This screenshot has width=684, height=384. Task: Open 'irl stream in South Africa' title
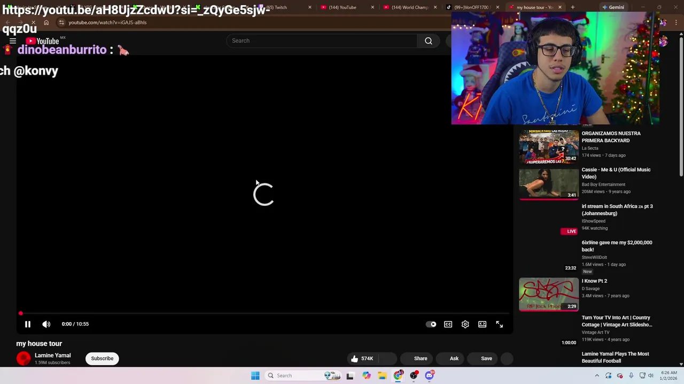tap(617, 210)
